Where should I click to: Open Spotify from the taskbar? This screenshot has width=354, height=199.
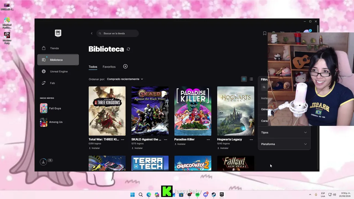click(x=197, y=195)
